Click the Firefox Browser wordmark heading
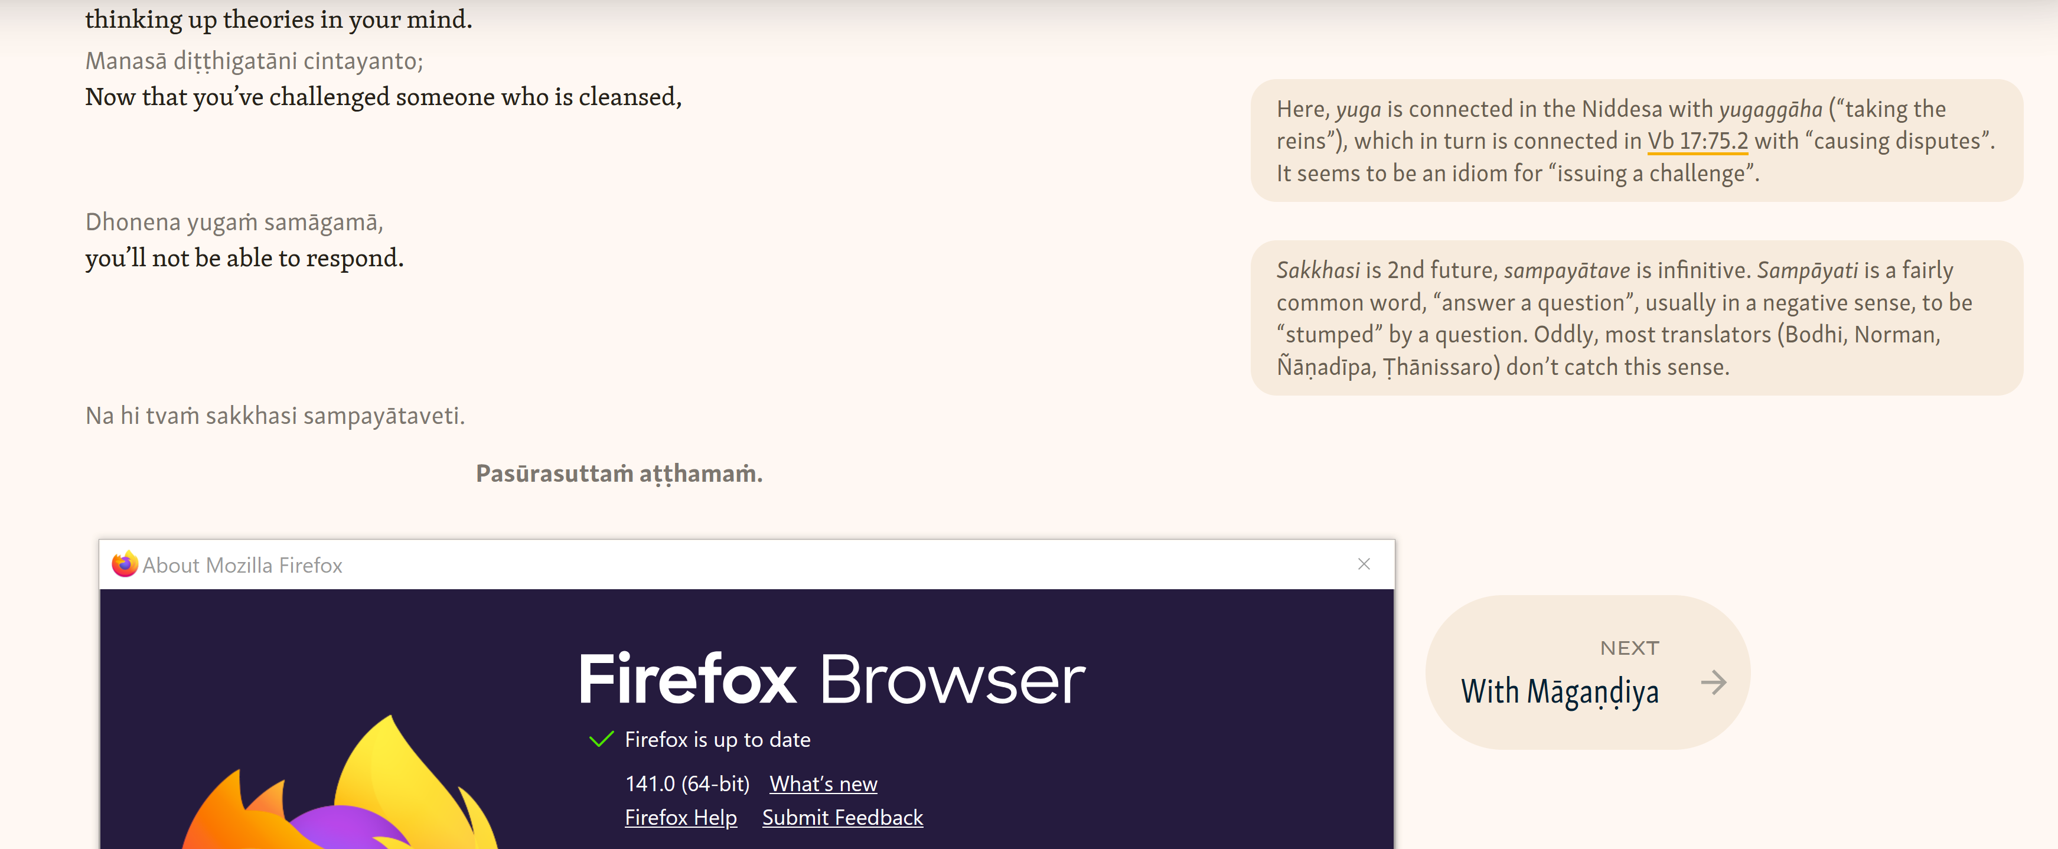This screenshot has height=849, width=2058. (x=831, y=680)
